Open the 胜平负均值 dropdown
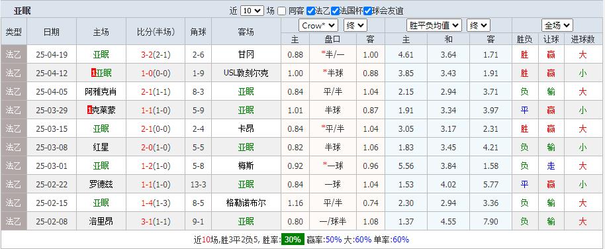Screen dimensions: 605x249 tap(434, 26)
